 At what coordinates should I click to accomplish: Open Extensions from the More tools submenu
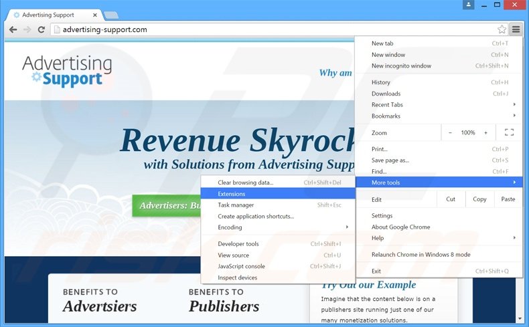(278, 194)
